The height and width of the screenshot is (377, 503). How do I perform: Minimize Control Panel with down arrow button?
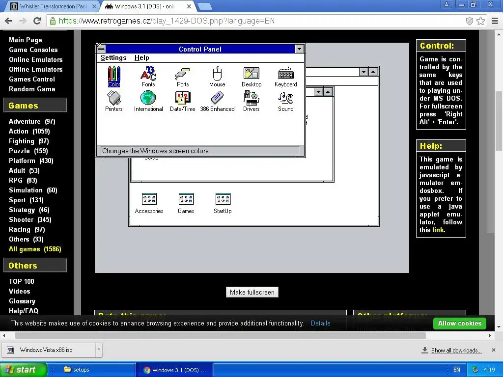299,49
